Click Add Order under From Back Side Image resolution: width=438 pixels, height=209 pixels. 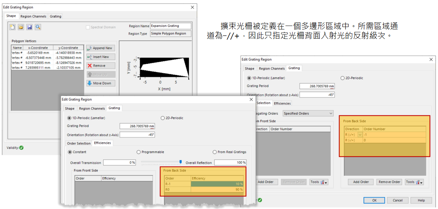click(x=361, y=182)
